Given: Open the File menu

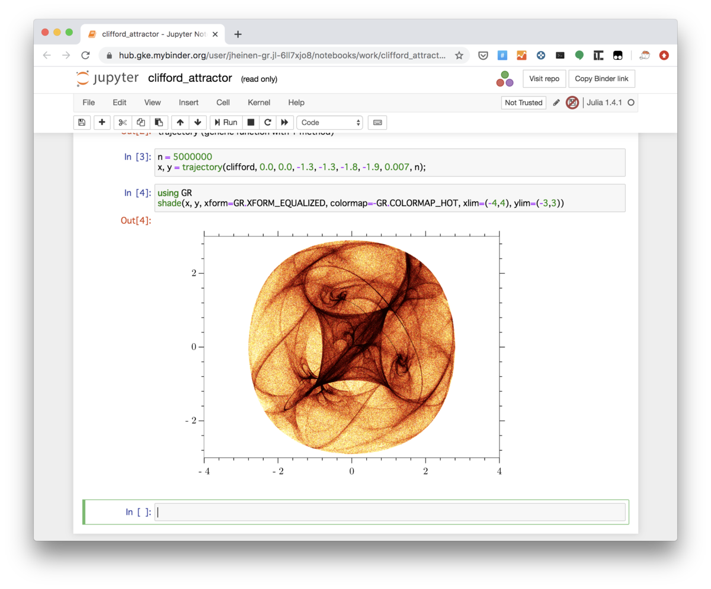Looking at the screenshot, I should point(88,103).
